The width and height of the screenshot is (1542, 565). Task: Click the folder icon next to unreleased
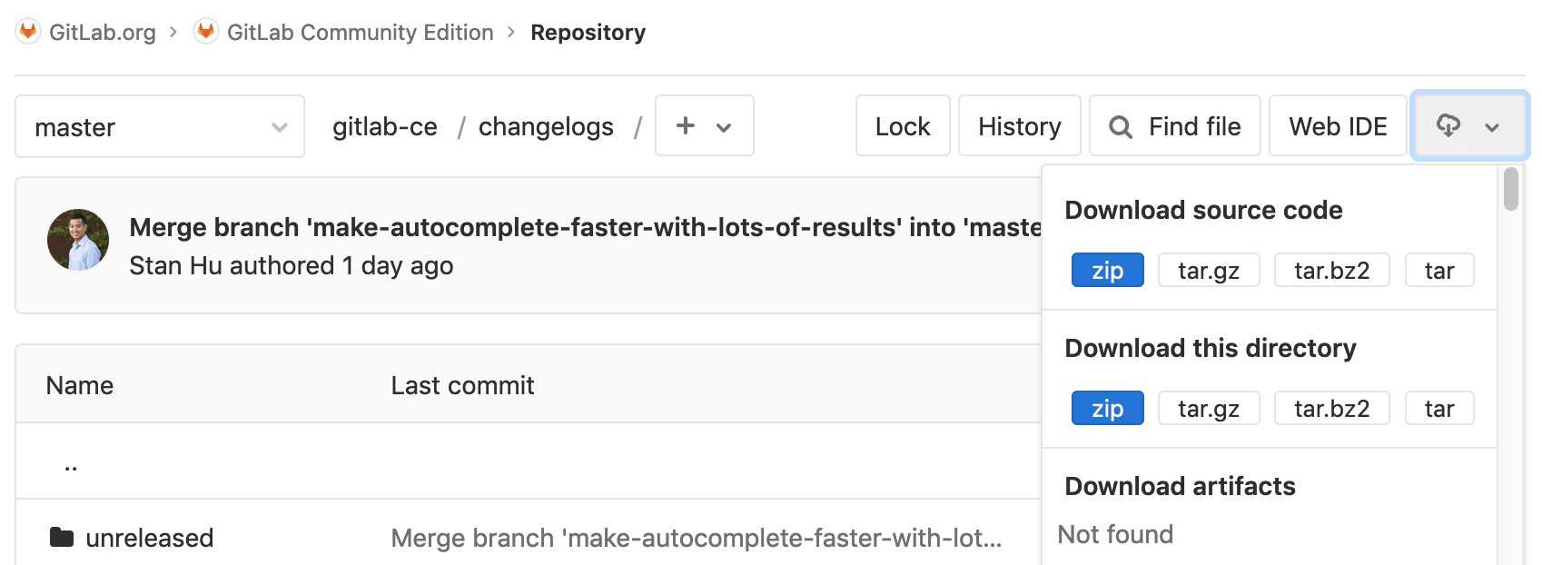[x=60, y=537]
